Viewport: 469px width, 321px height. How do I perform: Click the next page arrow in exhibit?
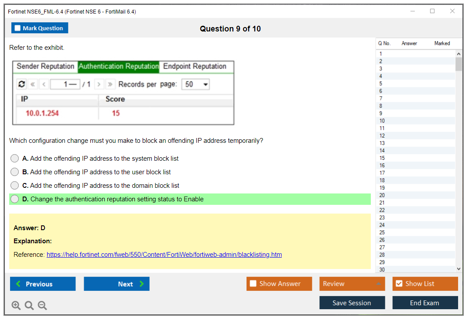[99, 84]
